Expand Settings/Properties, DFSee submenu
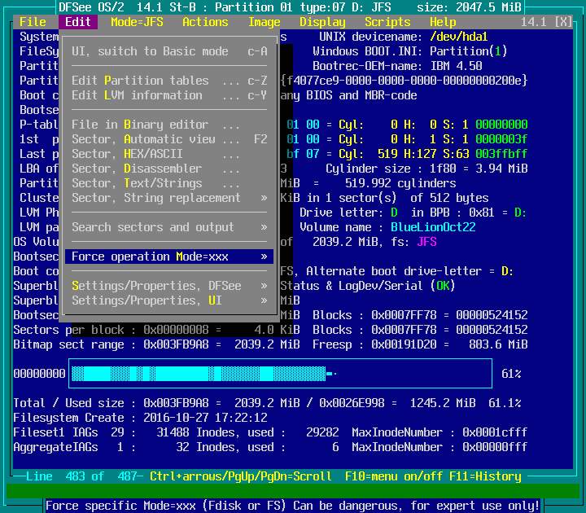The height and width of the screenshot is (513, 586). pyautogui.click(x=169, y=286)
